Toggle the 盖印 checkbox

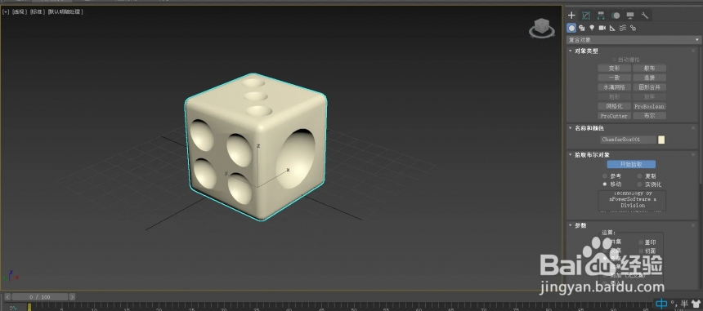click(641, 242)
